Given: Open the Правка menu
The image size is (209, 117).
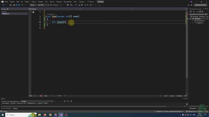Looking at the screenshot, I should pyautogui.click(x=12, y=2).
